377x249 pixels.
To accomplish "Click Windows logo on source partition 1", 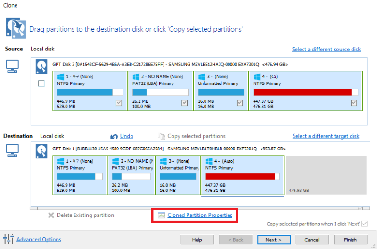I will (x=61, y=77).
